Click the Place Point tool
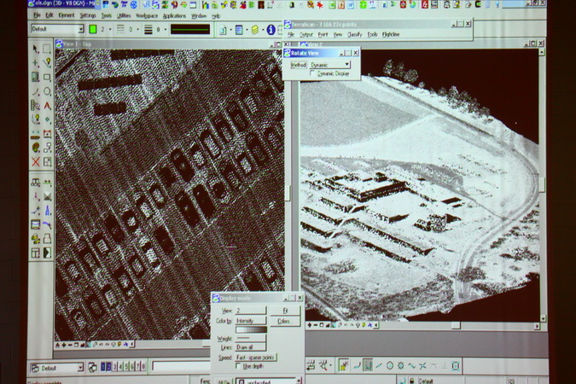The image size is (576, 384). [x=35, y=63]
